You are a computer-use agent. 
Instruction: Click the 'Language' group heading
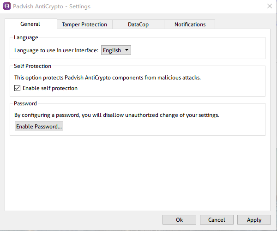coord(26,37)
